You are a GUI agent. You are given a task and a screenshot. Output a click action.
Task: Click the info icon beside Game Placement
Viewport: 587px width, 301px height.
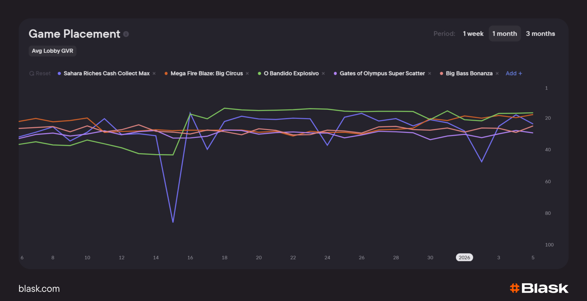[x=126, y=34]
